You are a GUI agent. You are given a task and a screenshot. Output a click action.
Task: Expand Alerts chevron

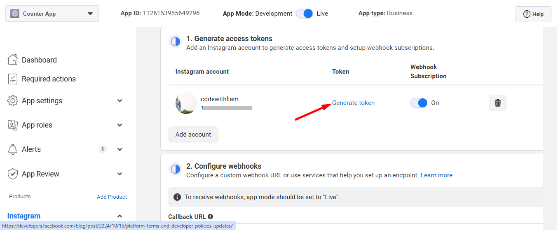(120, 149)
